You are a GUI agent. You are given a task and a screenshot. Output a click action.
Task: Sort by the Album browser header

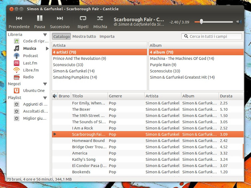(x=196, y=45)
